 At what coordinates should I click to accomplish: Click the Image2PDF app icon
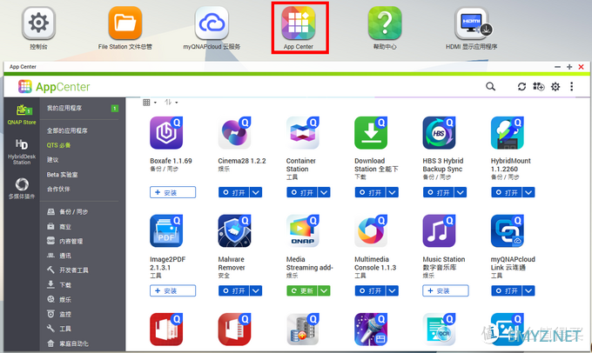pyautogui.click(x=166, y=230)
